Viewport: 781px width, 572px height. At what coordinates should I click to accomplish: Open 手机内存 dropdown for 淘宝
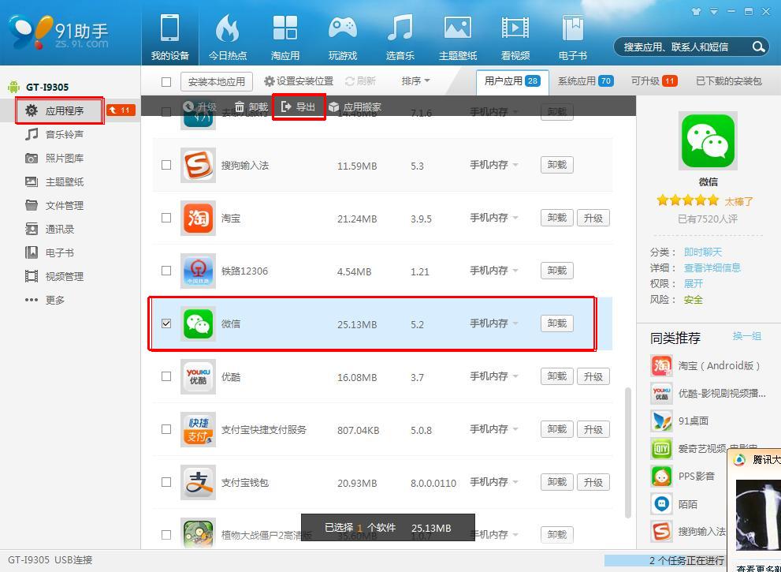(493, 218)
